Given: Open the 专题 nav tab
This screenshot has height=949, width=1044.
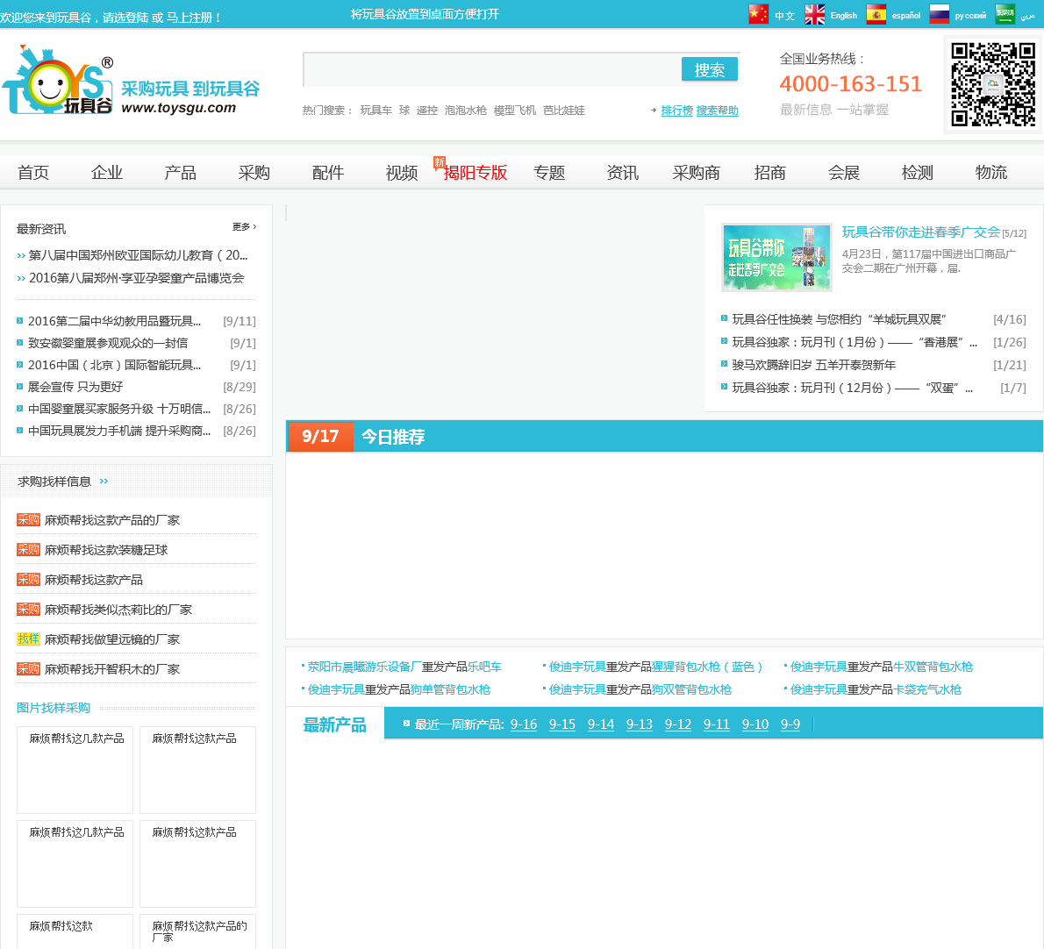Looking at the screenshot, I should coord(549,173).
